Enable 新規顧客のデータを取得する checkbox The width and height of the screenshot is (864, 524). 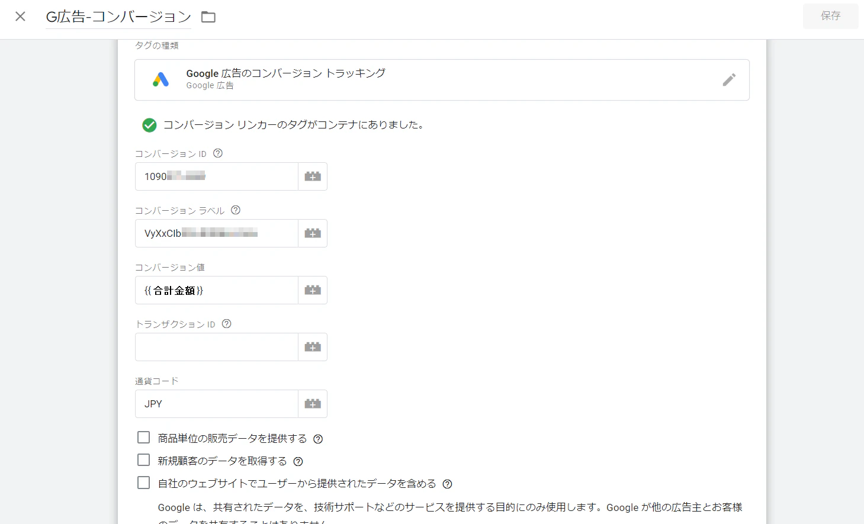(143, 460)
